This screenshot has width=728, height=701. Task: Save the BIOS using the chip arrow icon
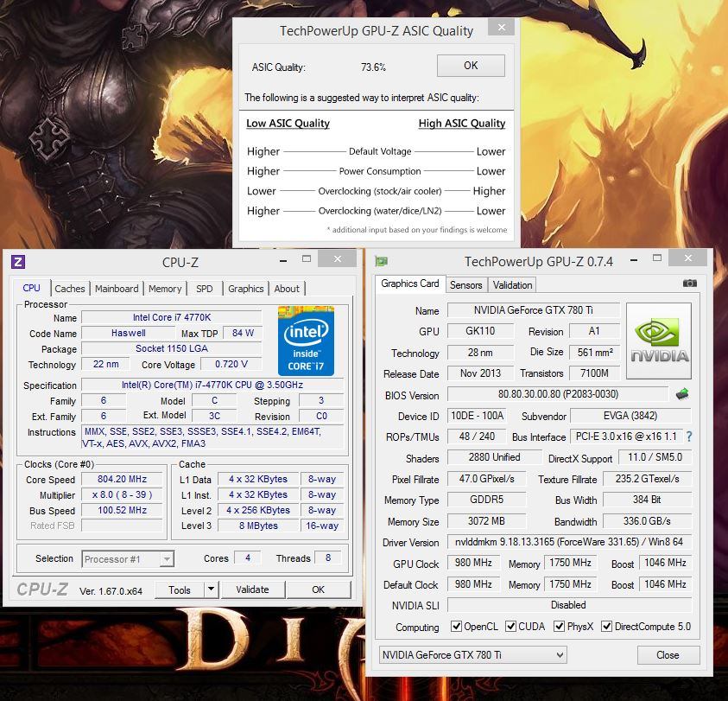click(x=682, y=394)
